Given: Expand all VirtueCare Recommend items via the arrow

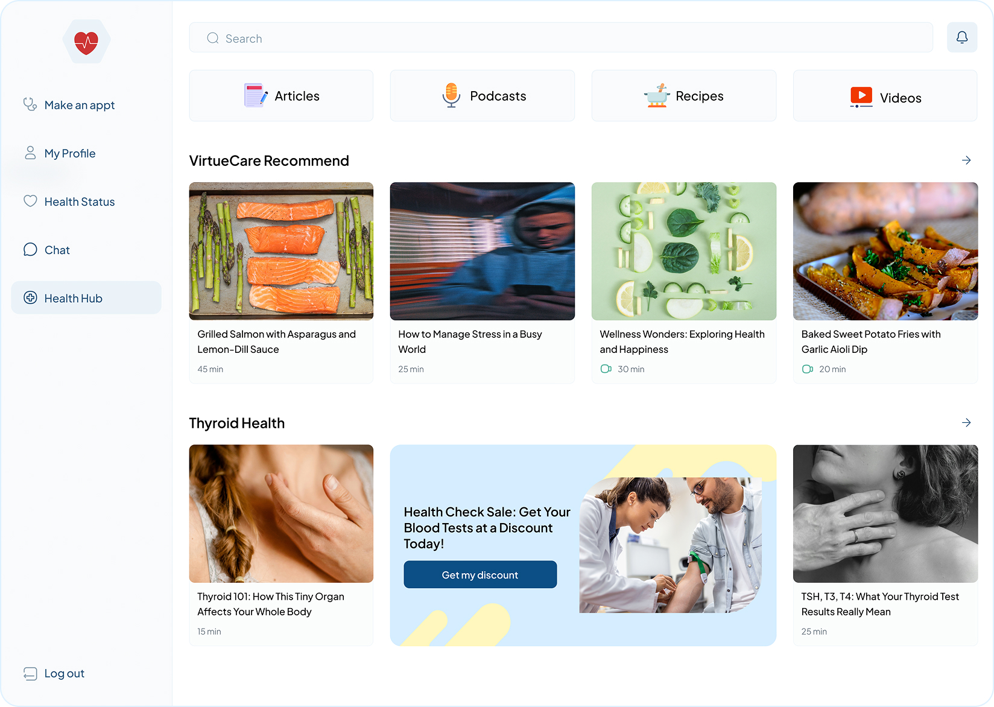Looking at the screenshot, I should 966,160.
